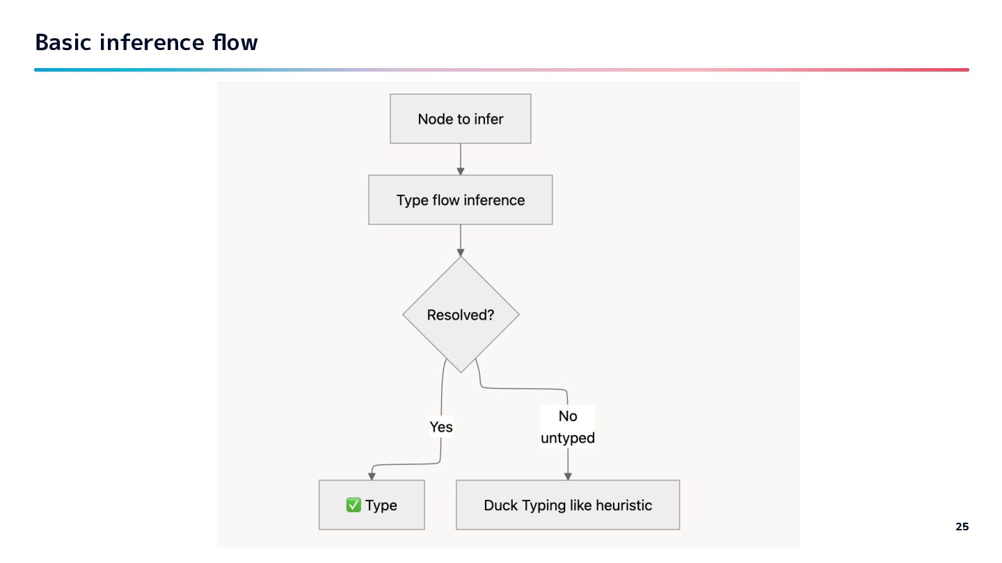Select the Node to infer box
This screenshot has width=1002, height=563.
pyautogui.click(x=461, y=119)
